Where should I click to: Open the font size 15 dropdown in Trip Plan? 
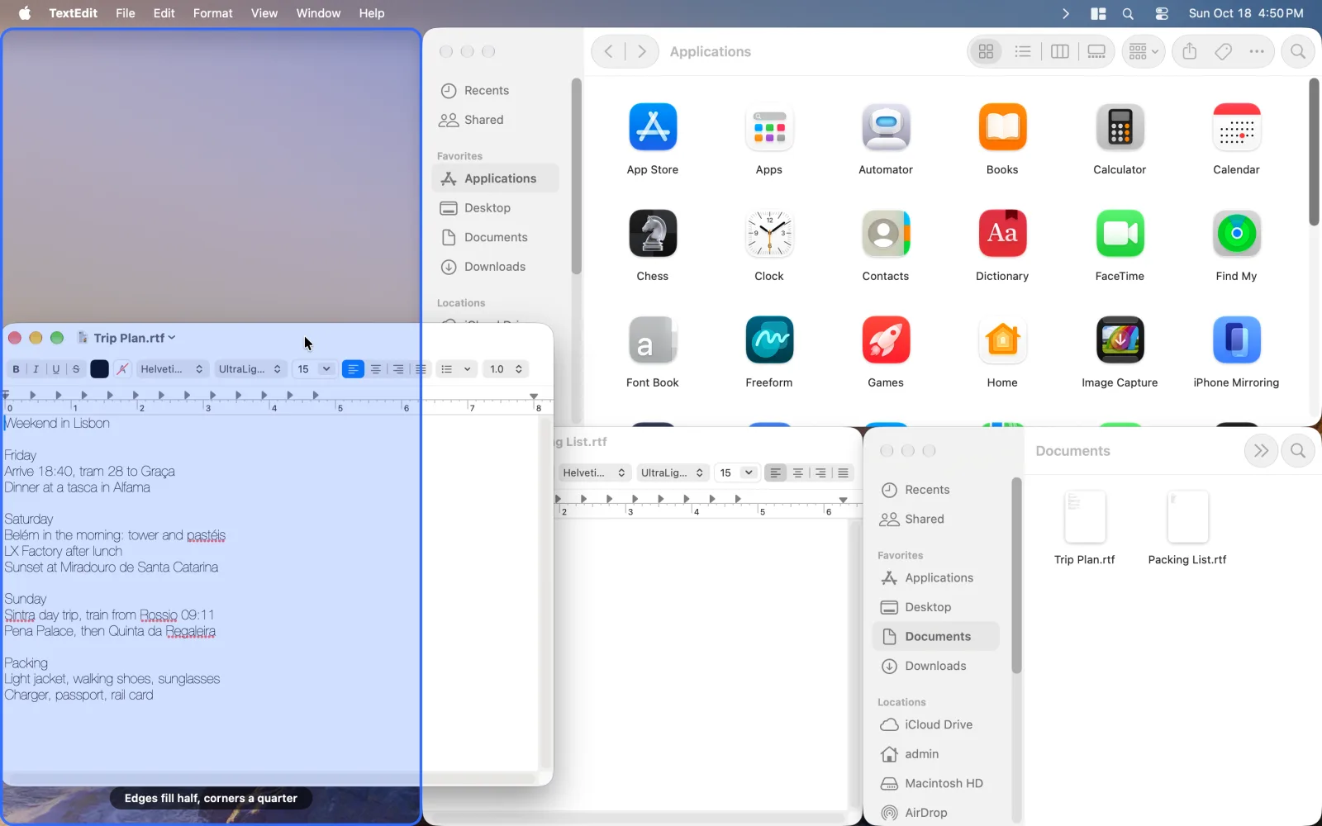pos(314,369)
